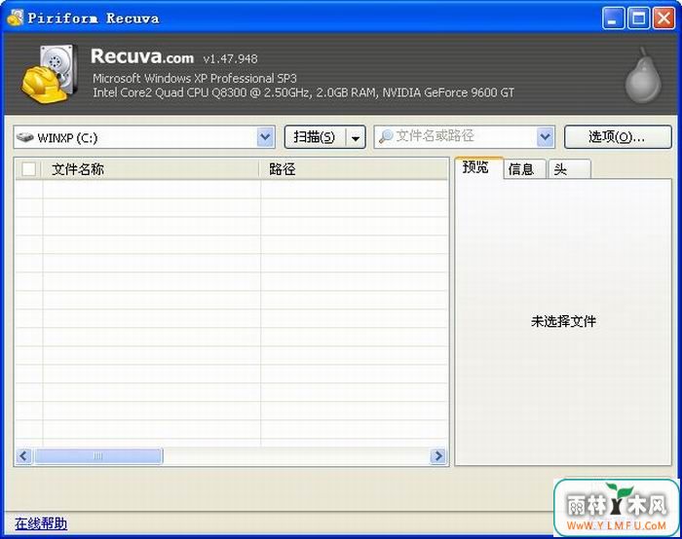Click the scroll right arrow
The height and width of the screenshot is (539, 682).
point(438,456)
